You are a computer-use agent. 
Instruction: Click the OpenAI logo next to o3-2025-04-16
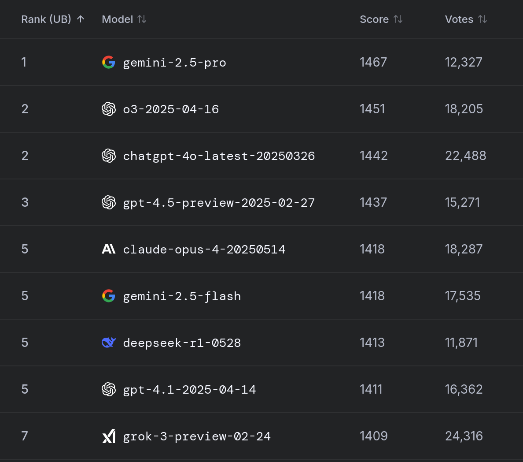click(x=108, y=109)
